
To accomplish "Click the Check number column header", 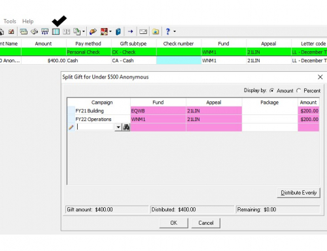I will [x=179, y=44].
